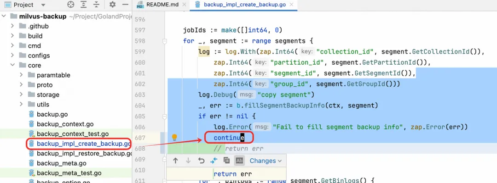The image size is (497, 183).
Task: Collapse the milvus-backup root folder
Action: point(4,17)
